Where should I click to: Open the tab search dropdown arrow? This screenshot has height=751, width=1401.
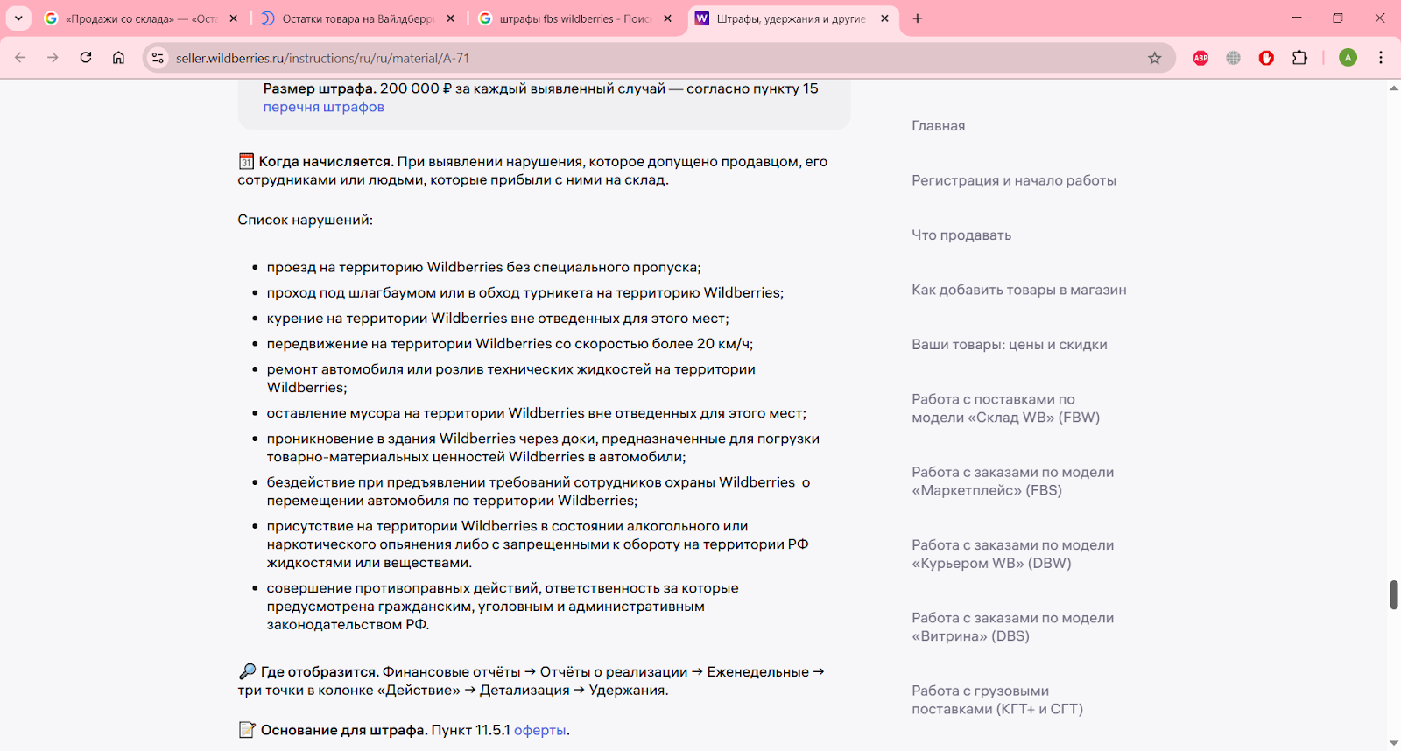tap(18, 18)
